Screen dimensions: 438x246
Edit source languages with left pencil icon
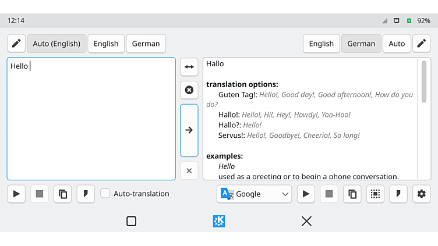(16, 44)
